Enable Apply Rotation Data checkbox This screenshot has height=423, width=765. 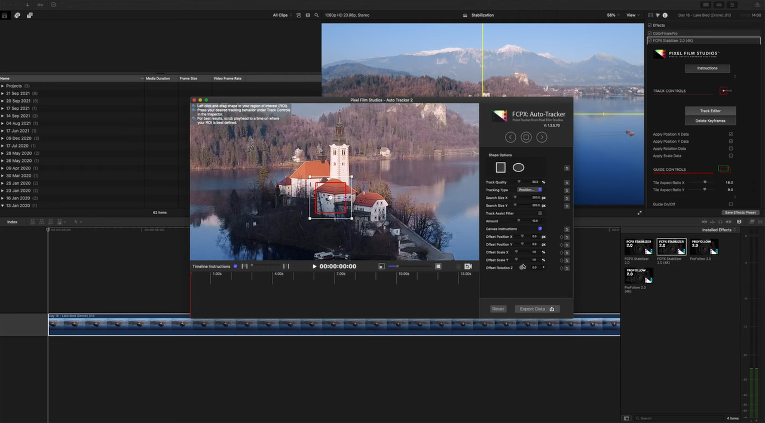[731, 149]
